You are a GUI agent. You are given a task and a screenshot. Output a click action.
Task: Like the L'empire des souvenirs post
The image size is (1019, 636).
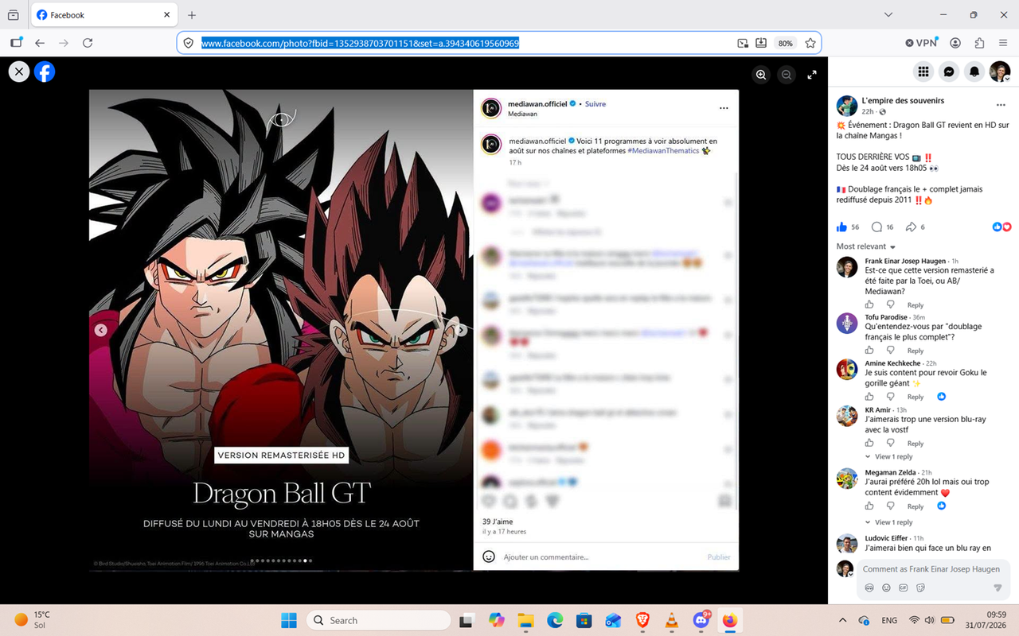pyautogui.click(x=842, y=227)
